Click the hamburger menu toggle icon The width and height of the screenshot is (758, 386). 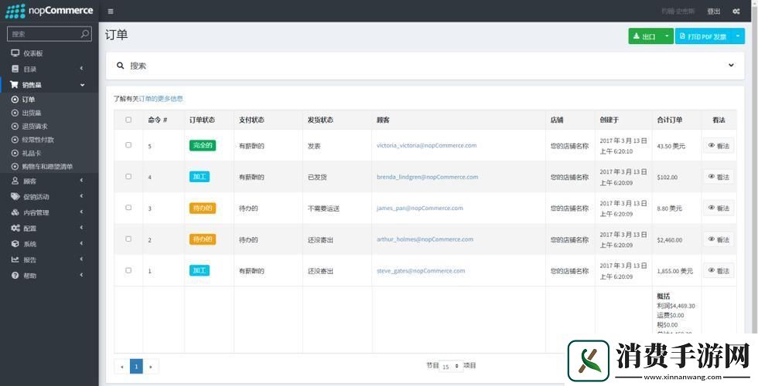pos(111,12)
